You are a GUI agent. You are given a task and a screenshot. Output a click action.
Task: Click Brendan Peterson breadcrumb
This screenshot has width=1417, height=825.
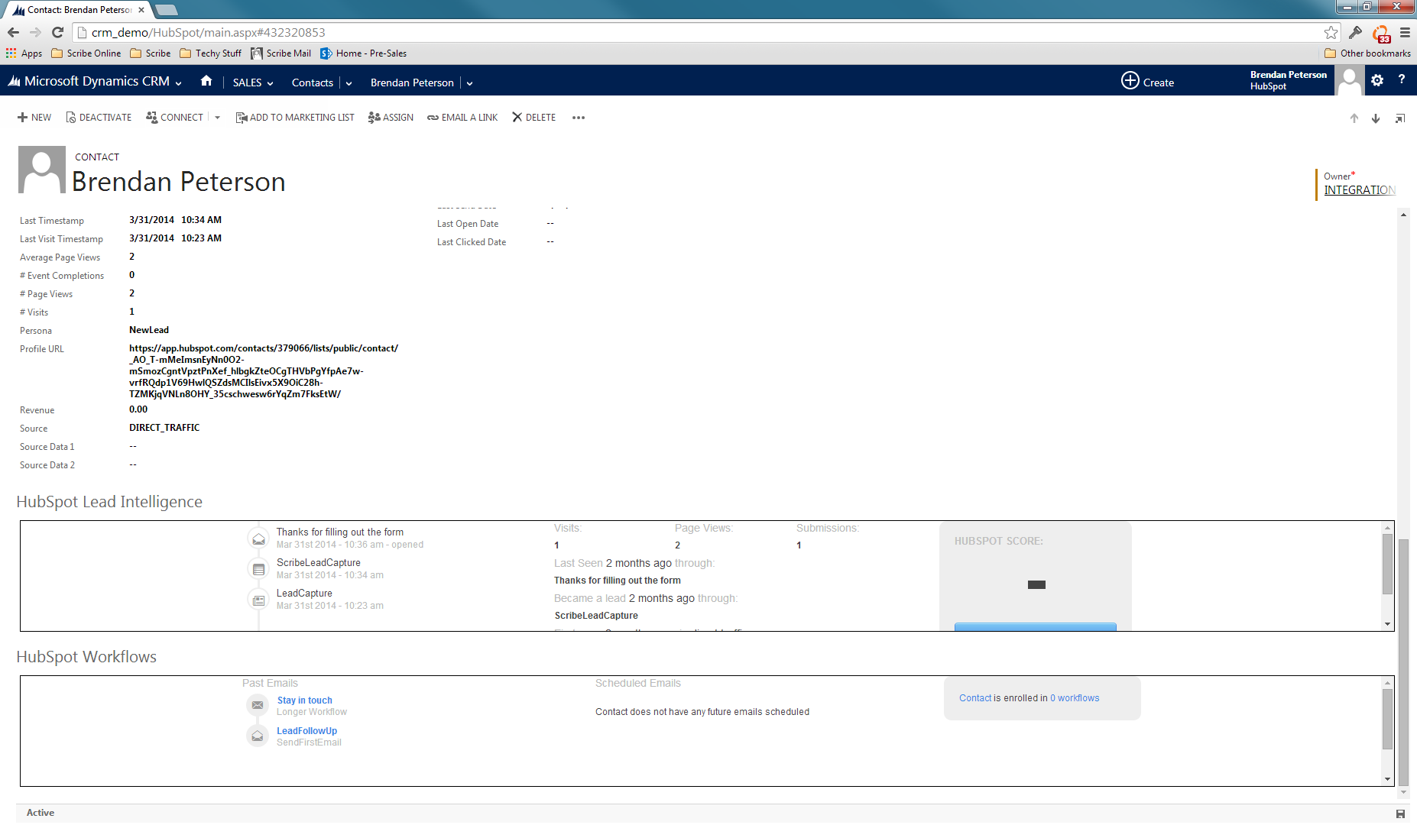pyautogui.click(x=412, y=82)
